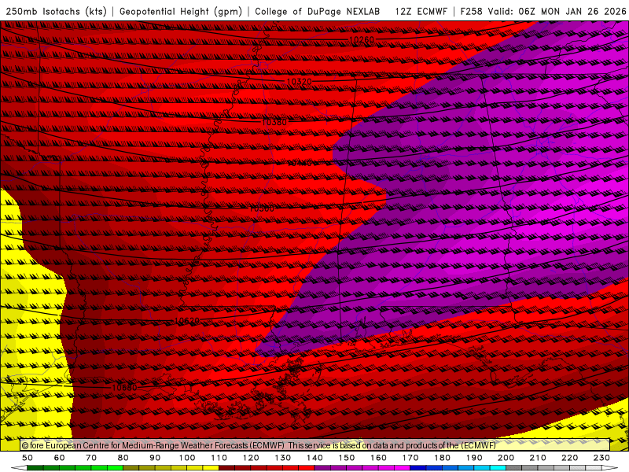Click the 100 value on color scale

click(x=187, y=458)
